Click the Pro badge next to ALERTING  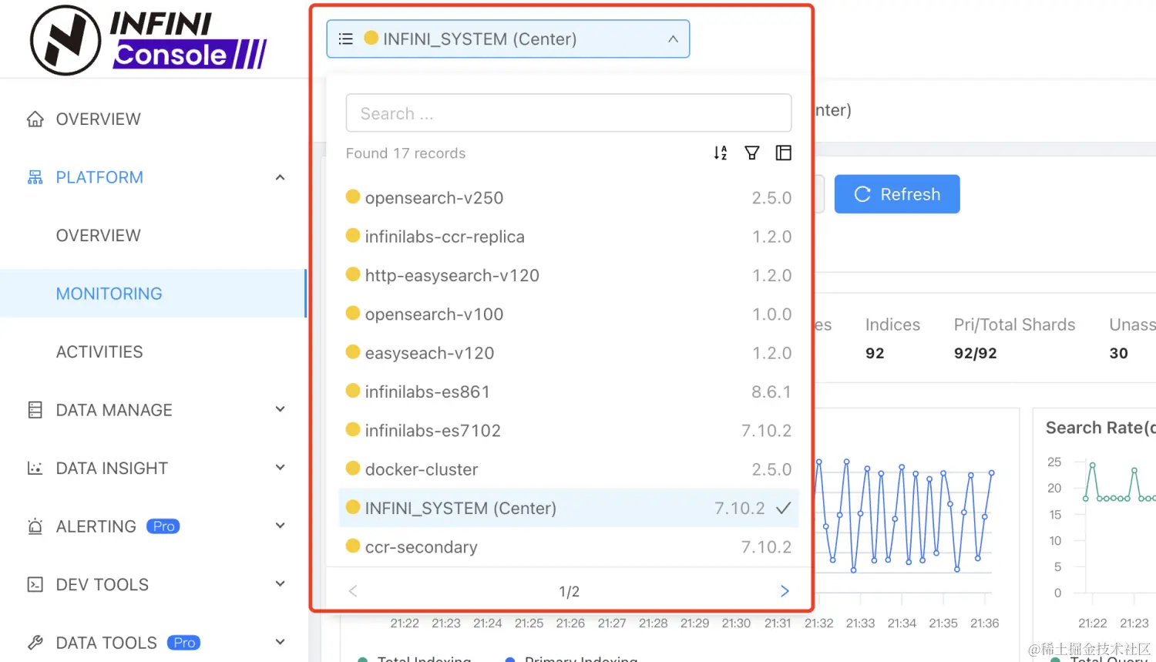point(163,526)
